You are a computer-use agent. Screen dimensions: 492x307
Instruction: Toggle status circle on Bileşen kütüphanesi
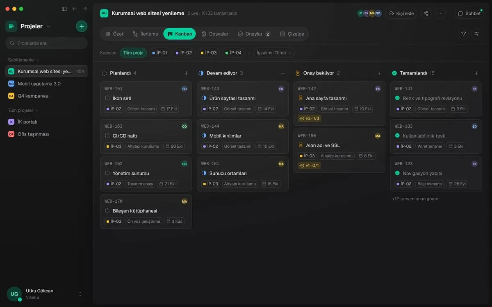107,211
